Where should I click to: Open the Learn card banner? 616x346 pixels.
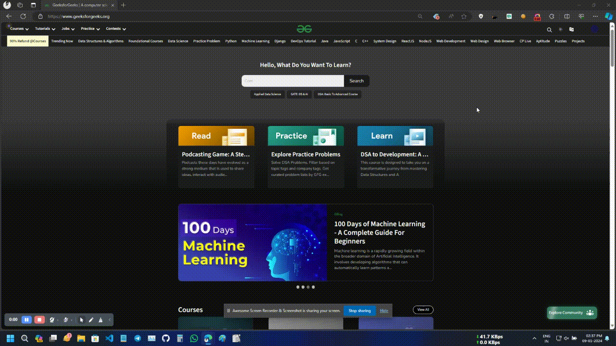[395, 136]
